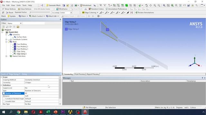
Task: Open the Mesh dropdown menu
Action: coord(23,16)
